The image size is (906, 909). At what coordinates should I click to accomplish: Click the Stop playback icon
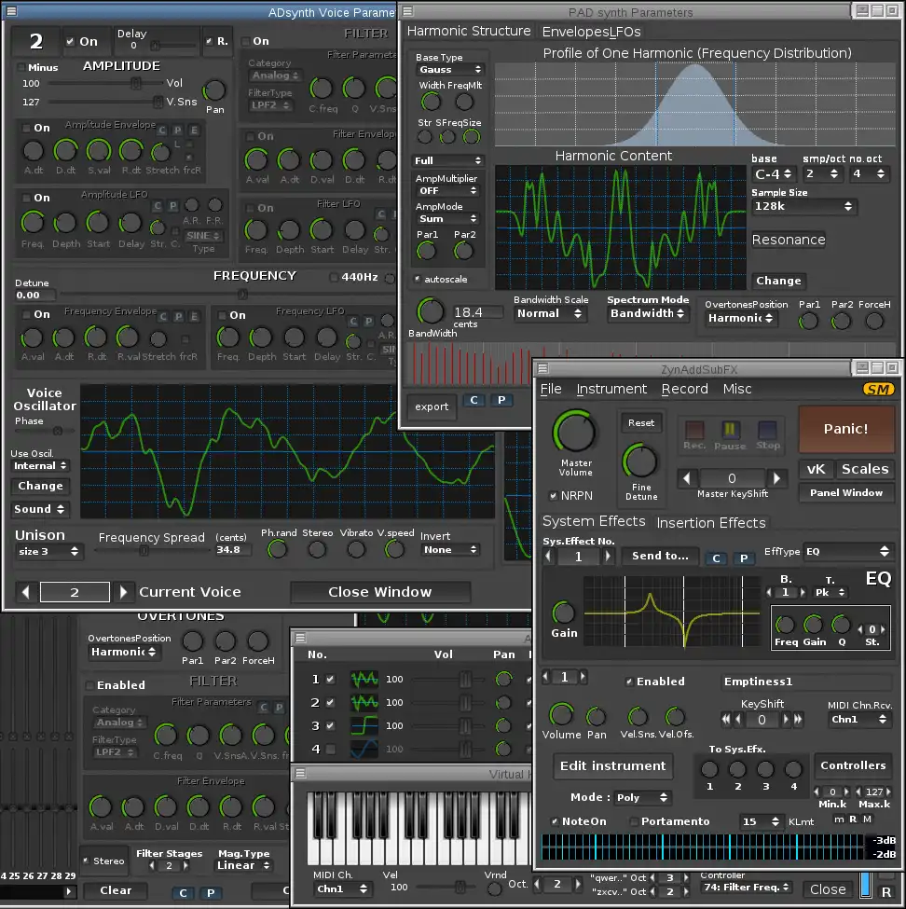click(767, 431)
